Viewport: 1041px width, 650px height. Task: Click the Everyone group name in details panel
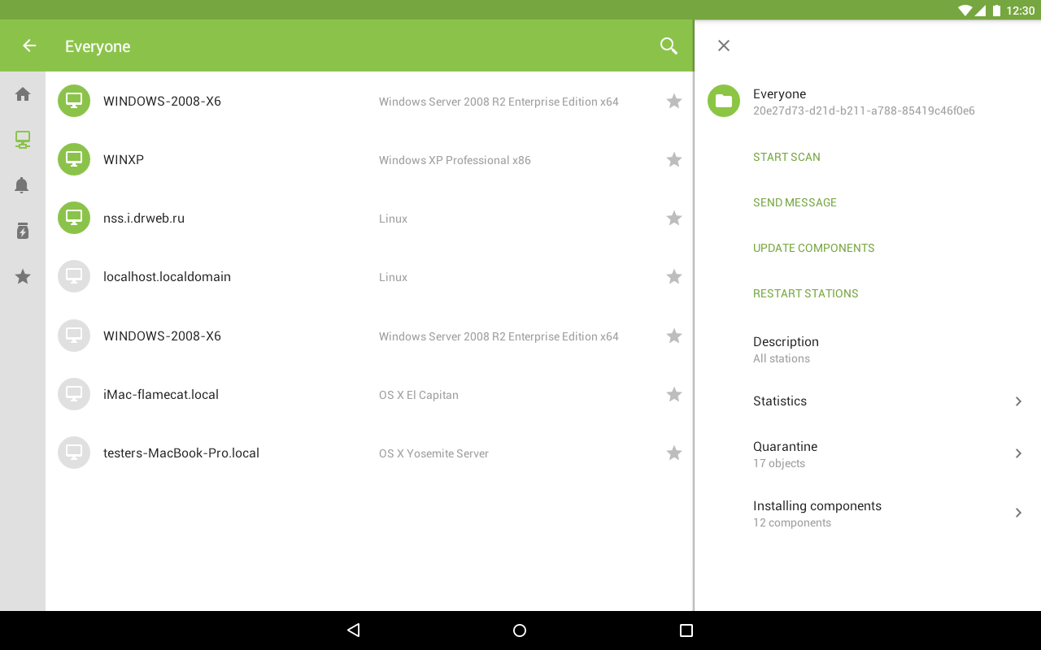click(x=779, y=93)
